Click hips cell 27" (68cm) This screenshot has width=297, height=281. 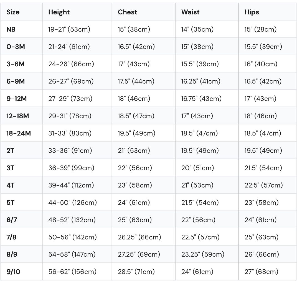pyautogui.click(x=262, y=272)
